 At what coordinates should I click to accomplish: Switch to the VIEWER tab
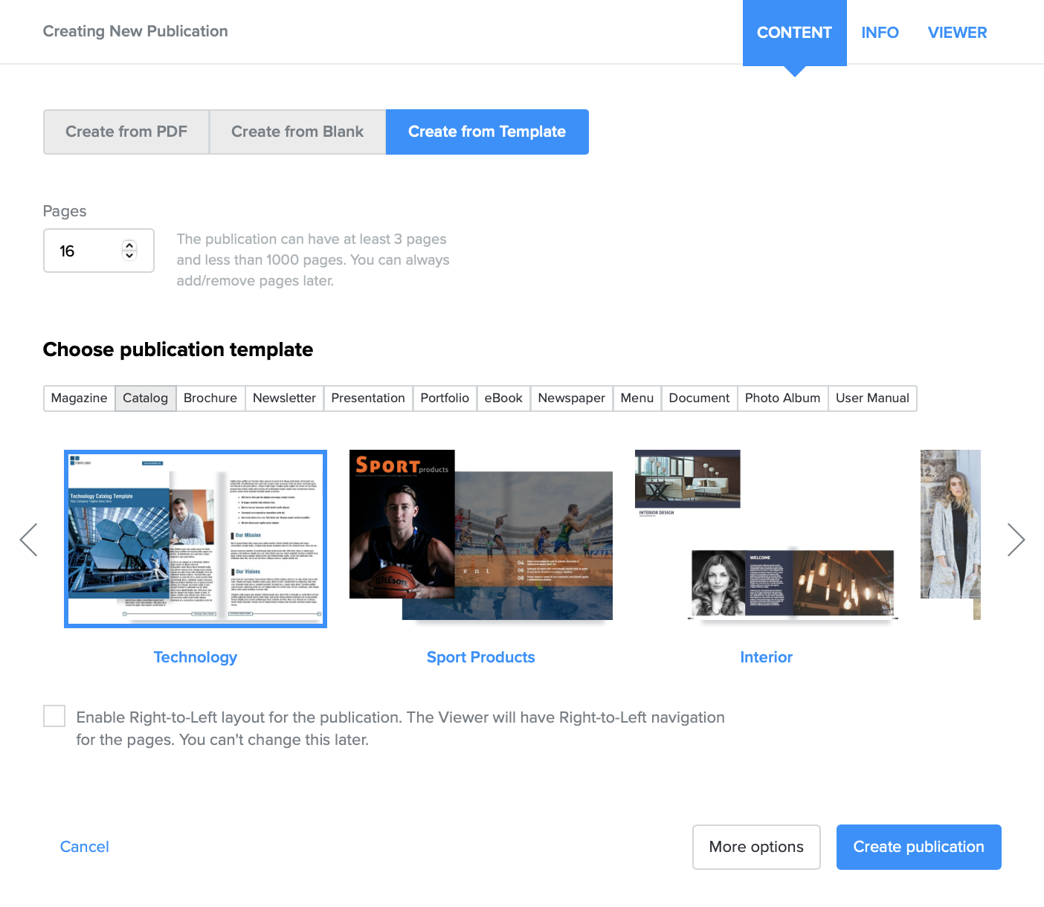click(957, 32)
